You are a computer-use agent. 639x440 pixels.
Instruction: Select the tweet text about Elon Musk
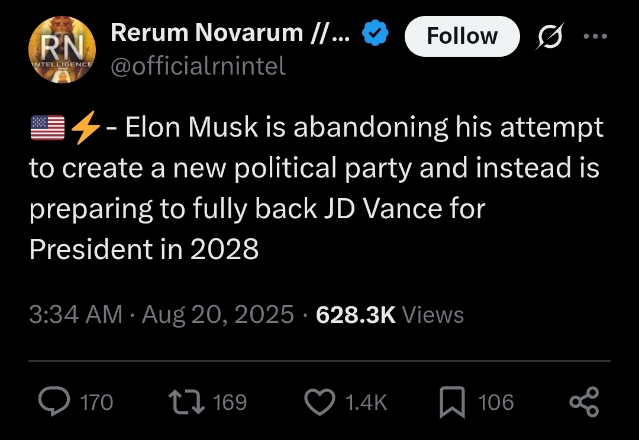(x=316, y=188)
